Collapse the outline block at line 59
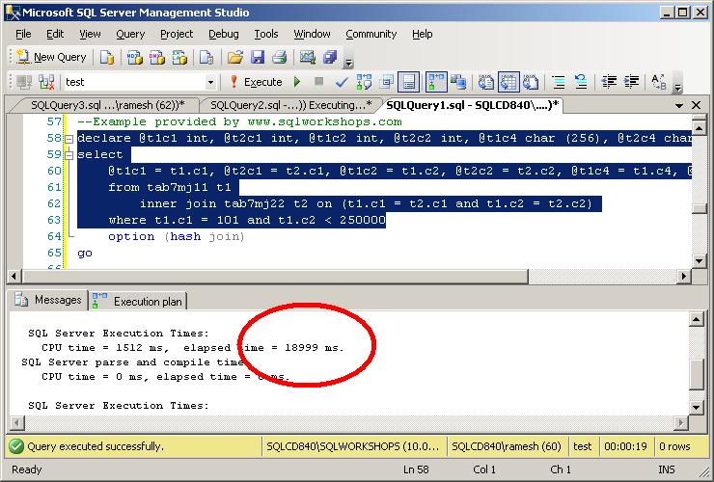 coord(69,155)
